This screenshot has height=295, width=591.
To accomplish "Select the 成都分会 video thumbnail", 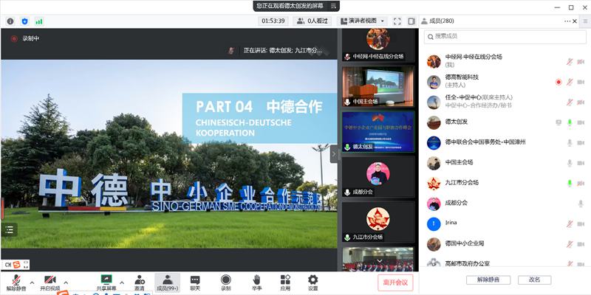I will [x=378, y=176].
